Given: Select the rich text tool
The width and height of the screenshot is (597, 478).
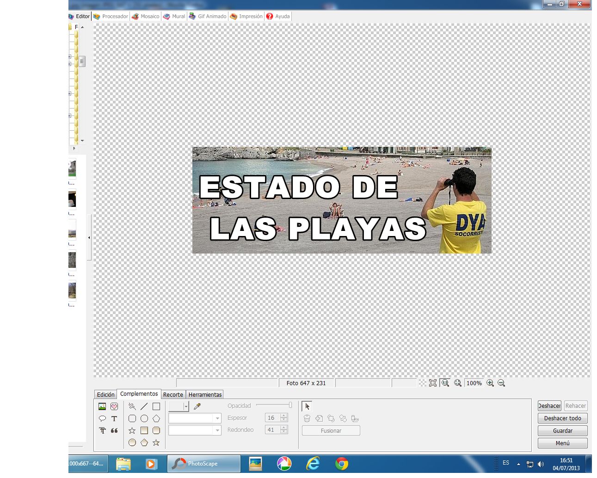Looking at the screenshot, I should coord(102,430).
